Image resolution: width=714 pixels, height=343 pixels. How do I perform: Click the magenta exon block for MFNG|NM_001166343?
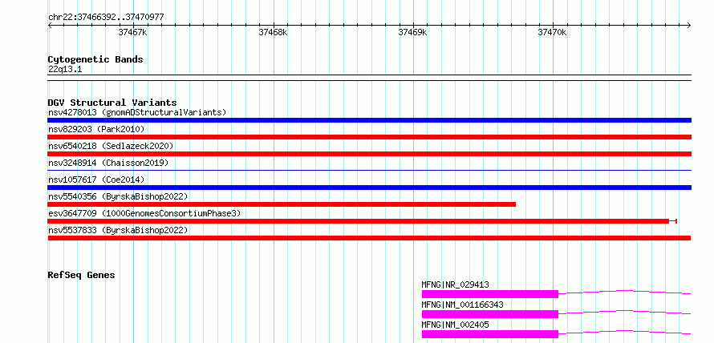tap(490, 314)
